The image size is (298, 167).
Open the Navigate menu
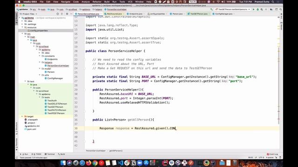(x=66, y=2)
